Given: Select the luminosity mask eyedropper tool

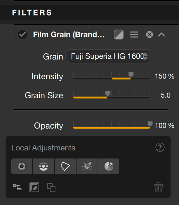Looking at the screenshot, I should 87,166.
